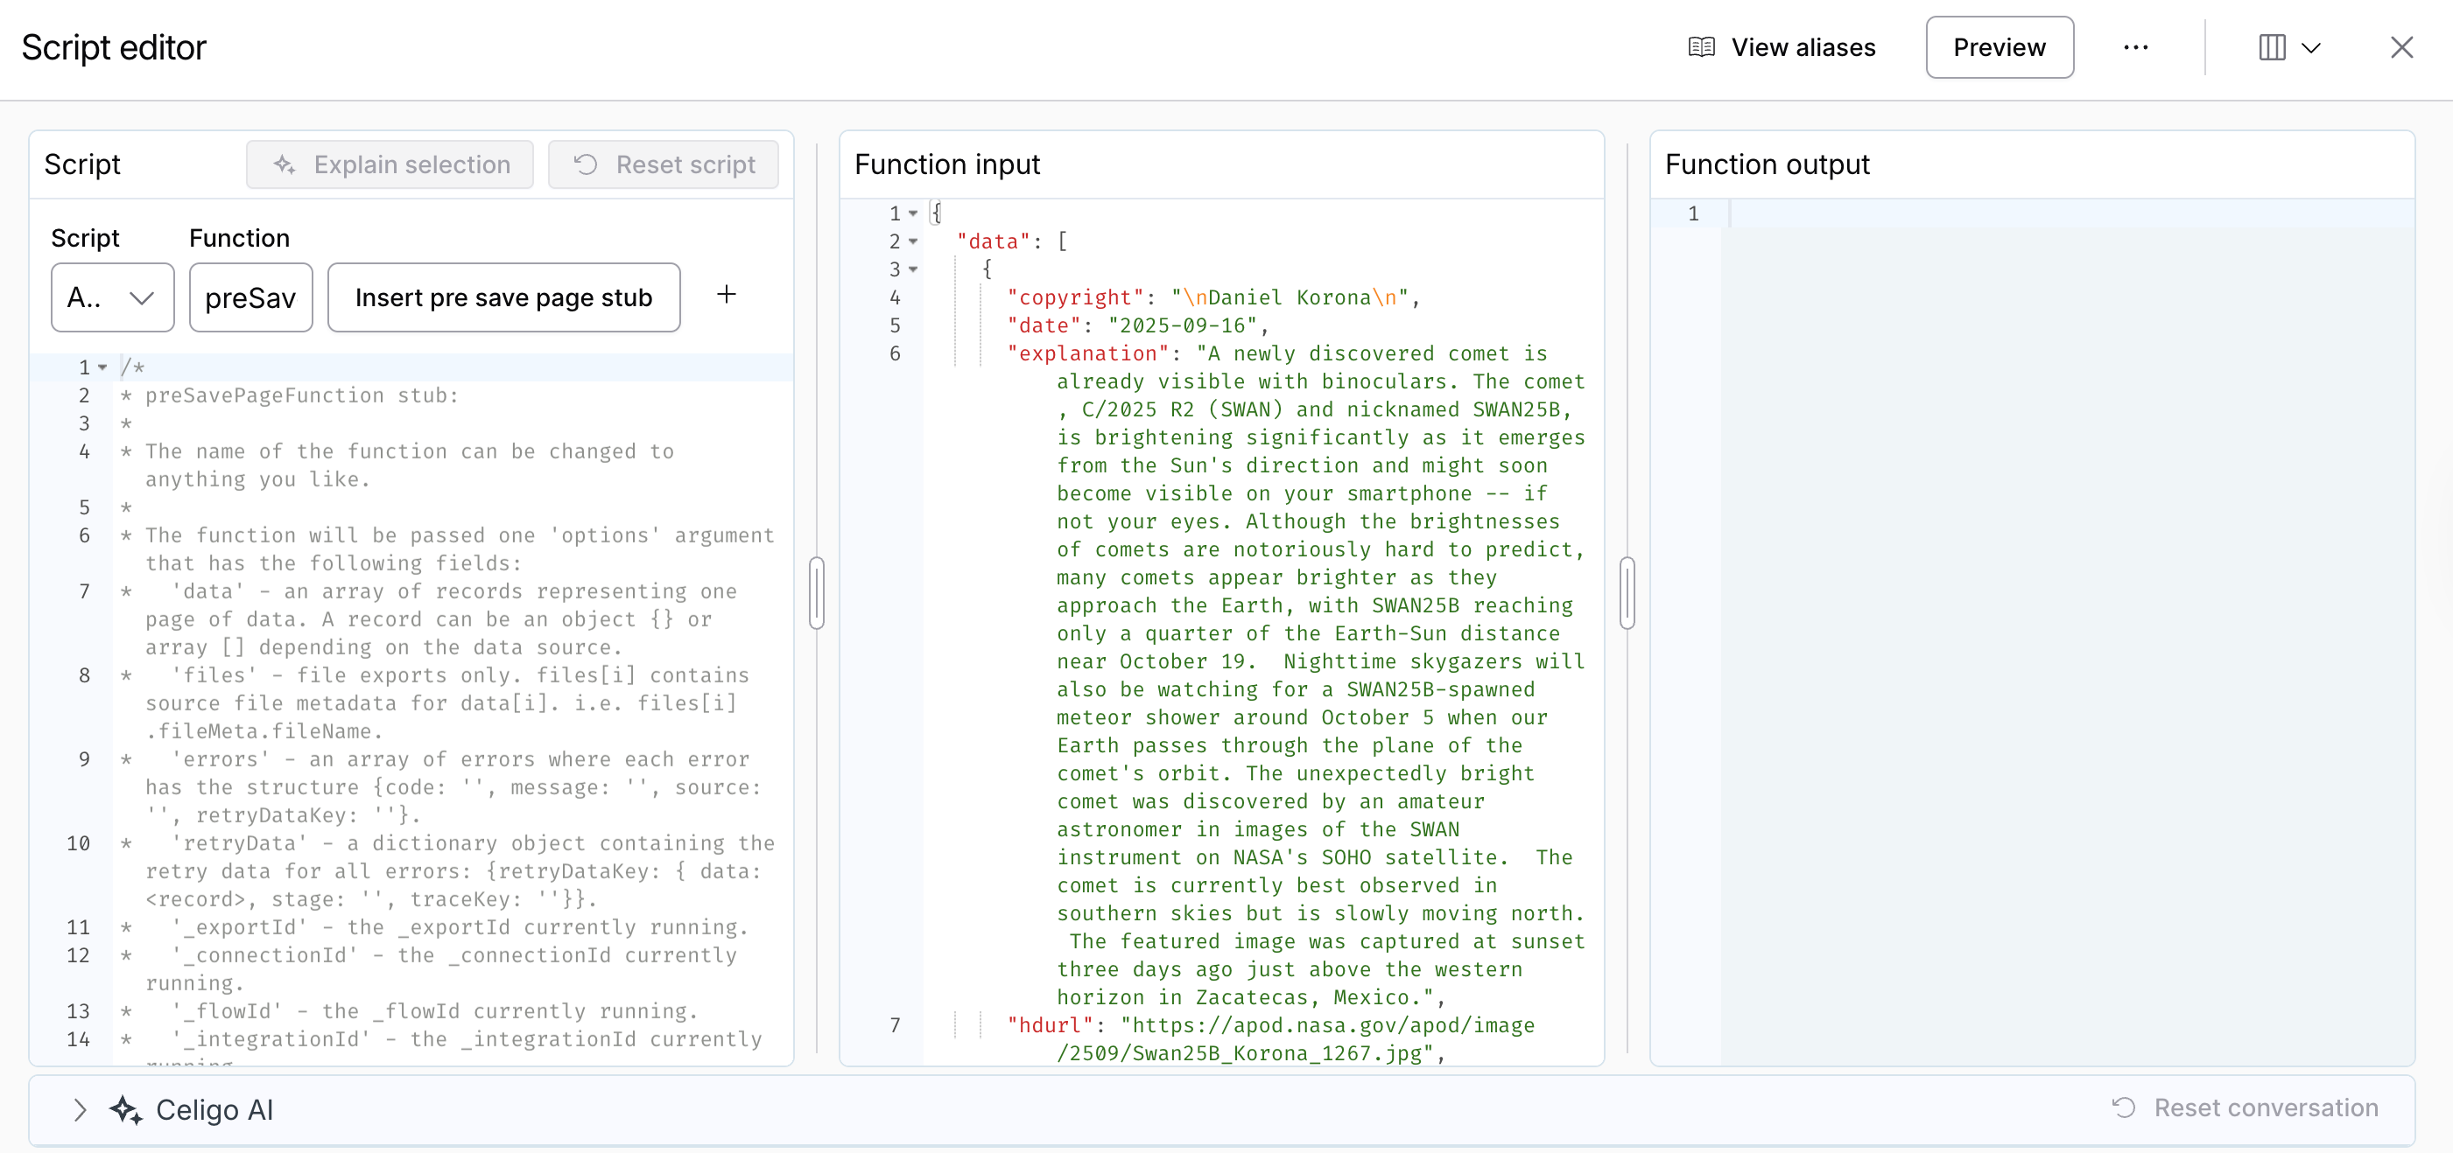Click the View aliases link

1803,47
